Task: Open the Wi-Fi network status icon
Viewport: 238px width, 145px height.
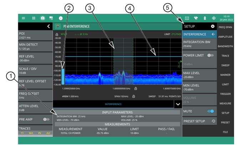Action: (x=196, y=18)
